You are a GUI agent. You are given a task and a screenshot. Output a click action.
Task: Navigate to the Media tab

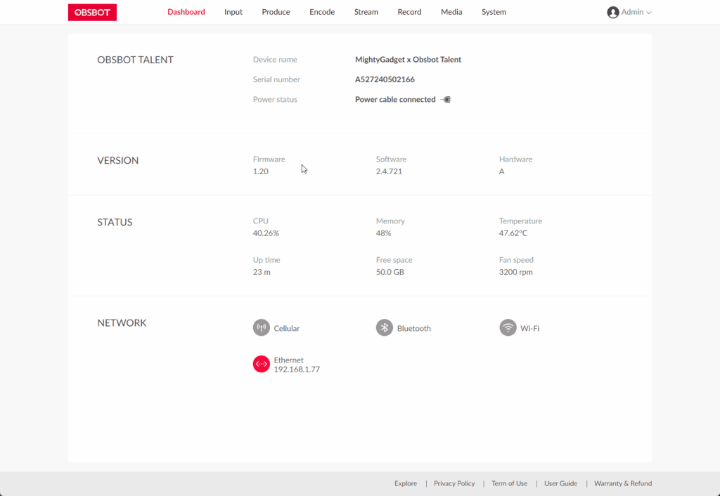tap(451, 12)
